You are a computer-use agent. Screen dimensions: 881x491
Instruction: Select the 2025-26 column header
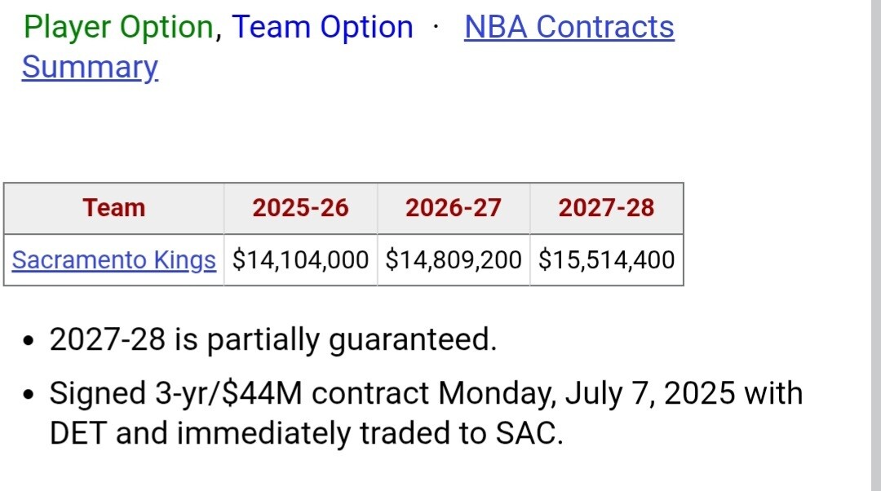click(x=300, y=208)
